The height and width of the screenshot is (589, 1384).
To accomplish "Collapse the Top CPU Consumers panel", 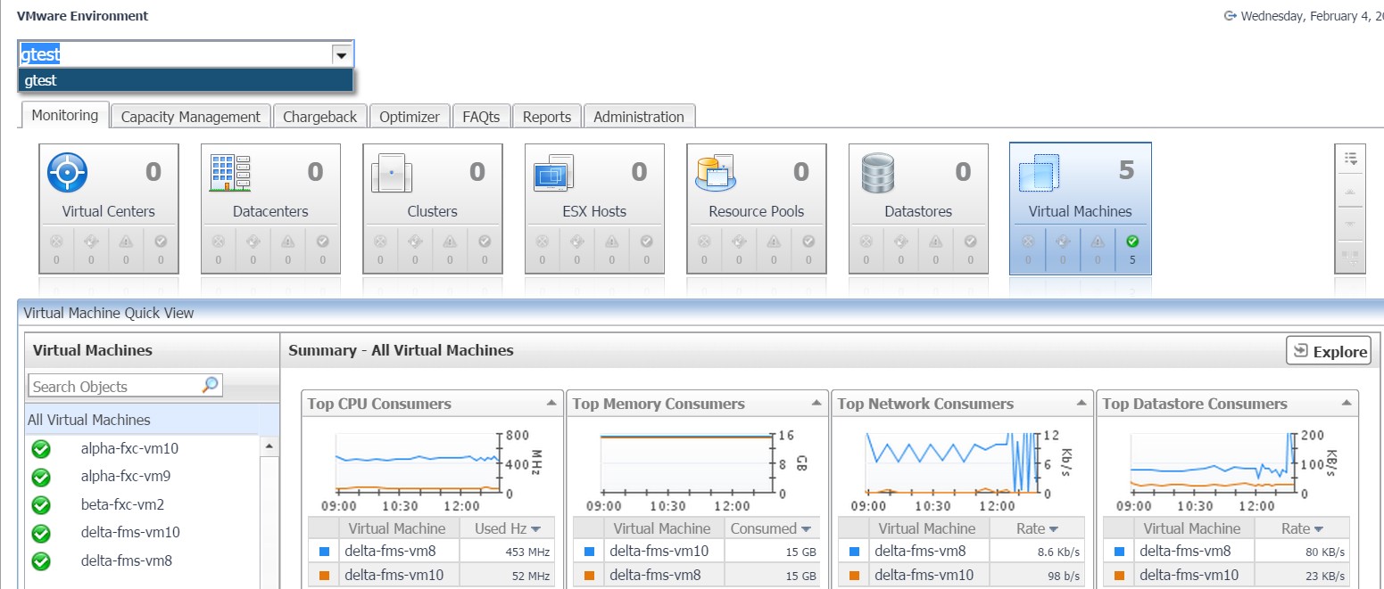I will tap(551, 404).
